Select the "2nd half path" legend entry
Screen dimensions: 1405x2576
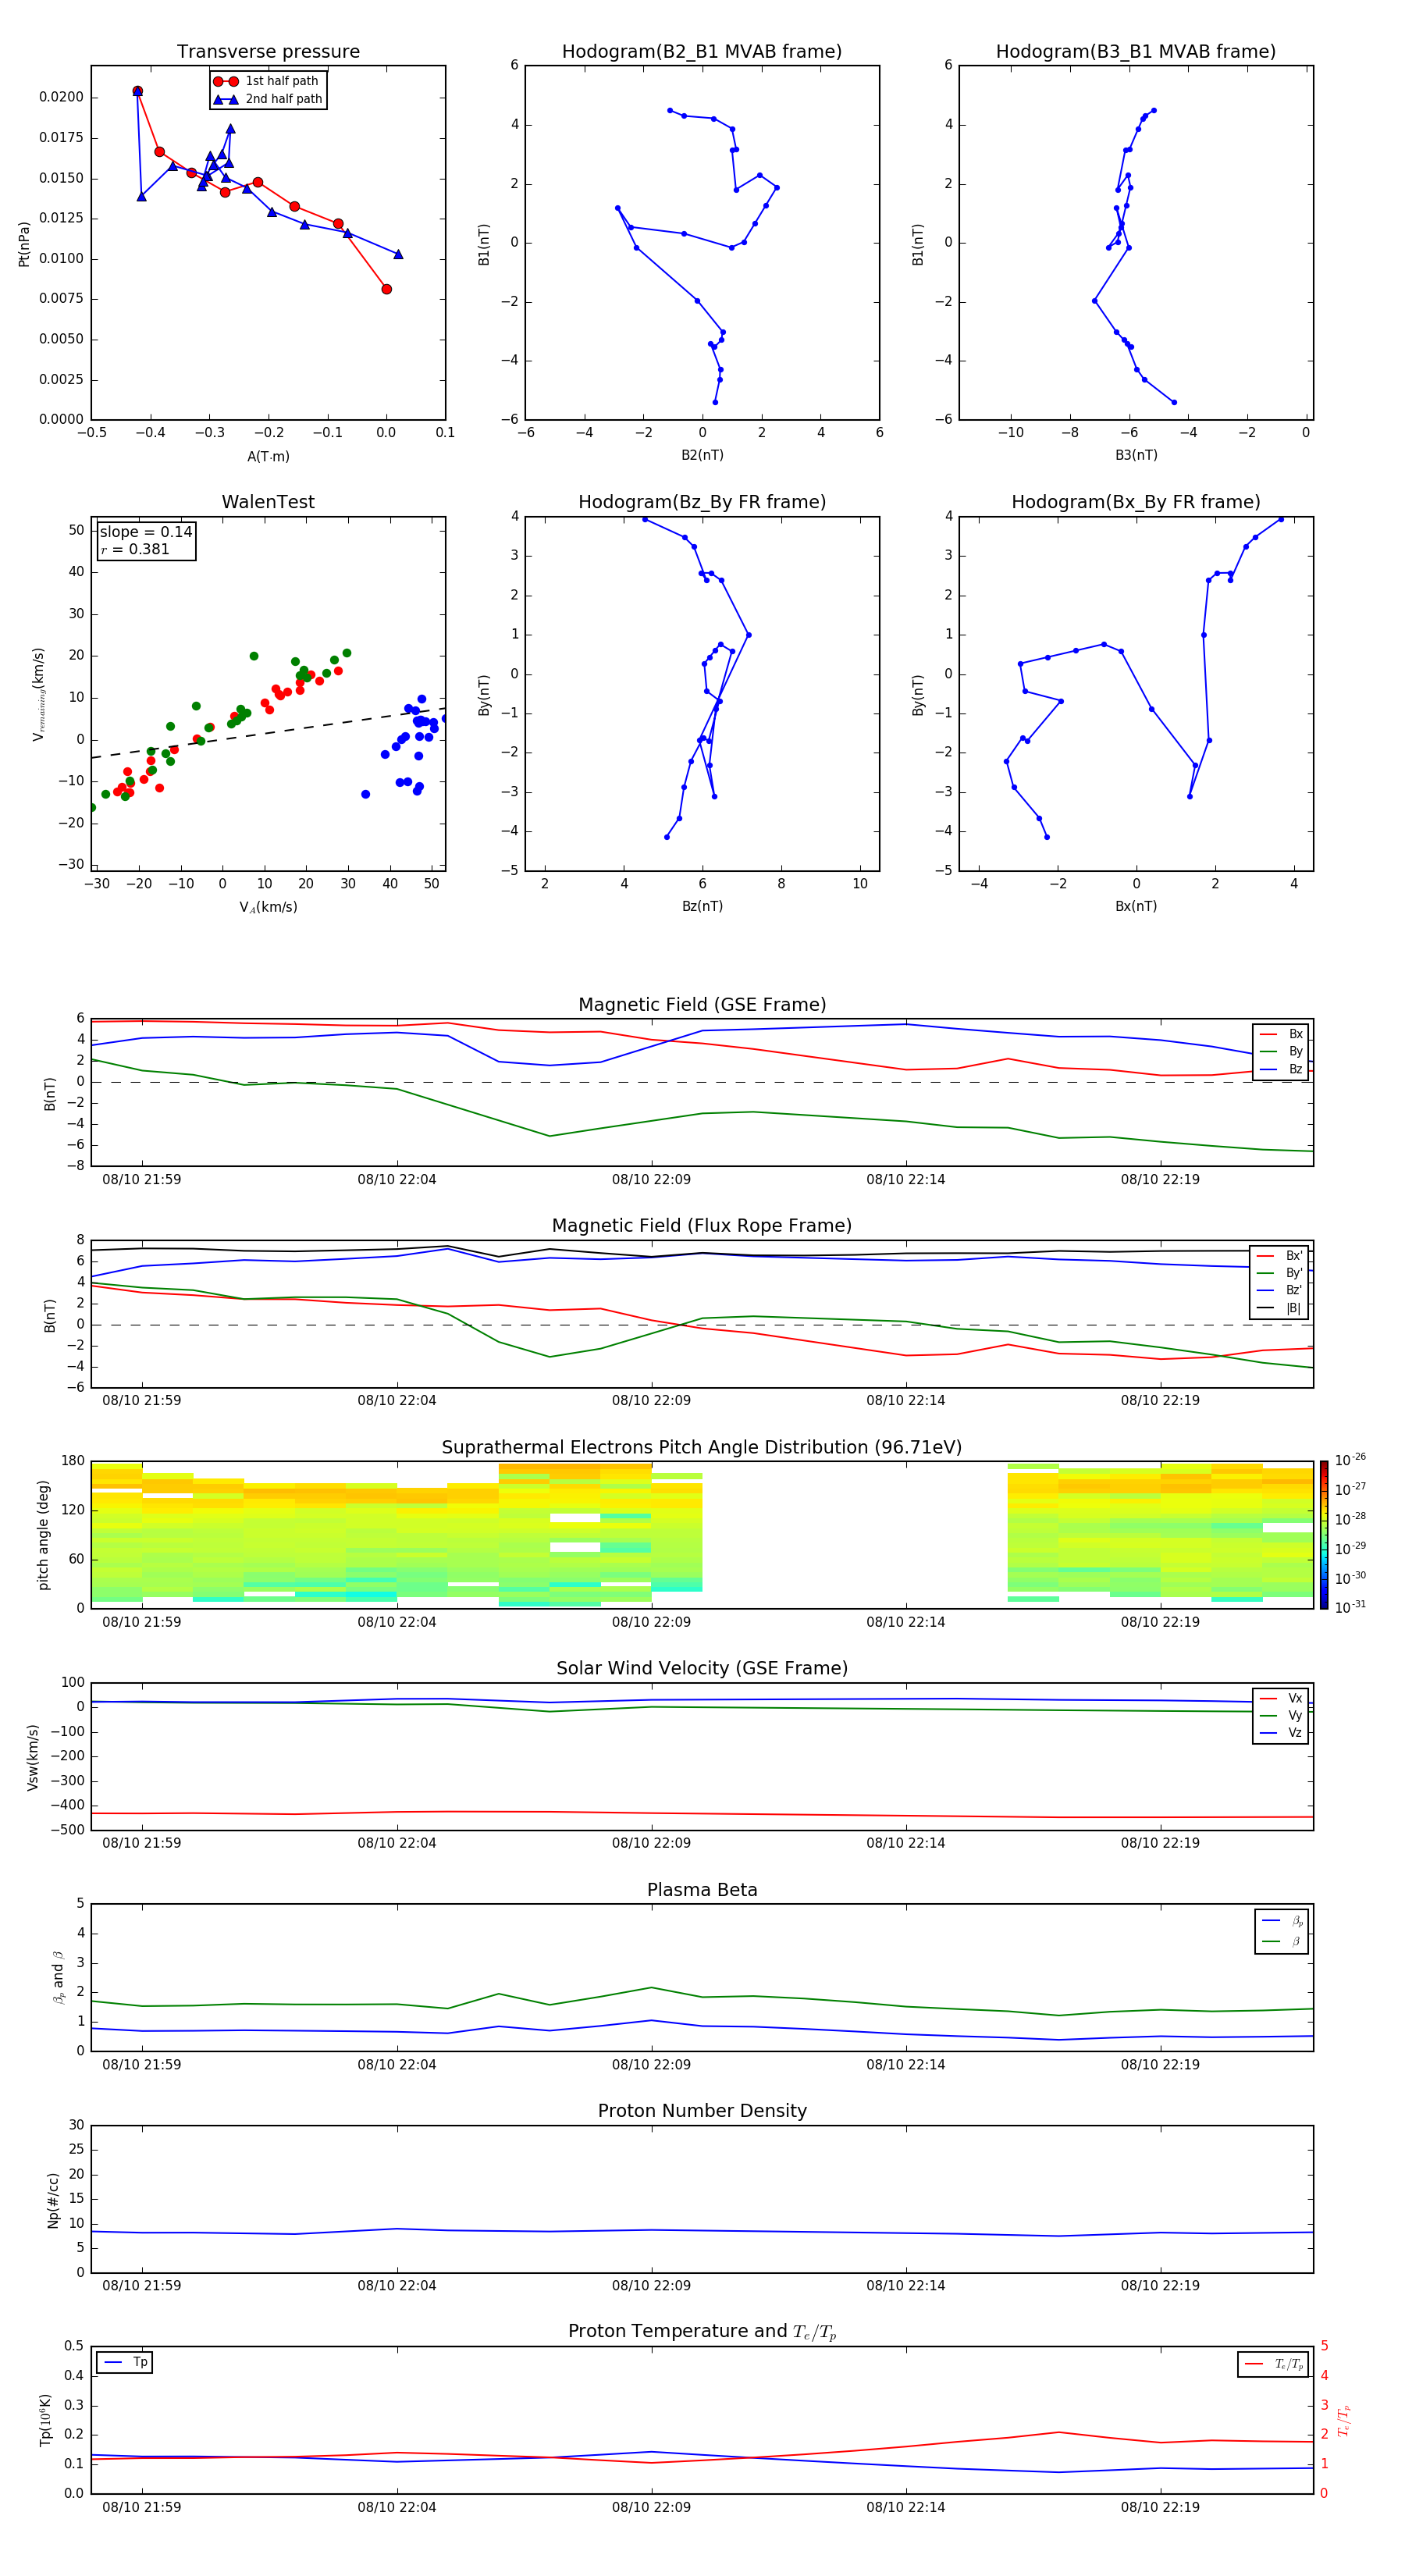[267, 99]
